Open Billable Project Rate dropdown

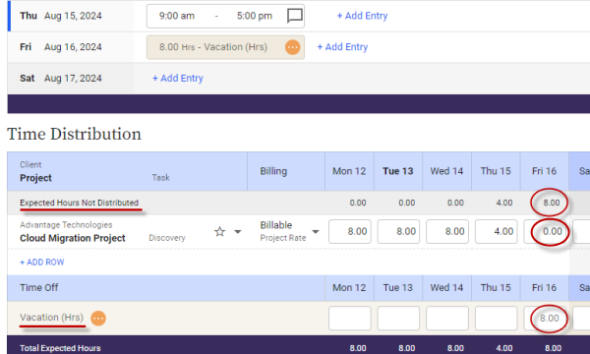point(316,231)
